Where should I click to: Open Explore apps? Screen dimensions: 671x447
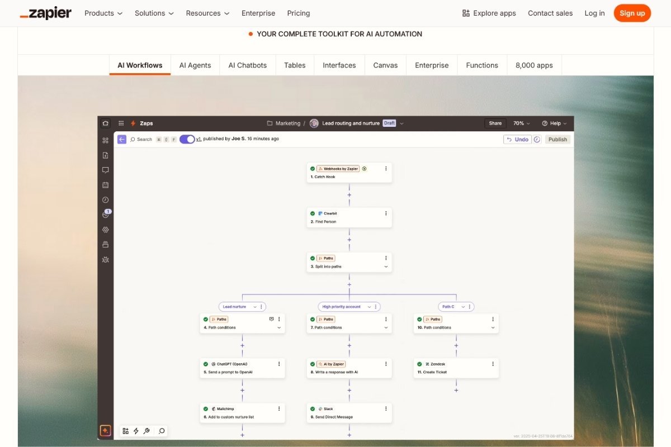click(x=489, y=13)
